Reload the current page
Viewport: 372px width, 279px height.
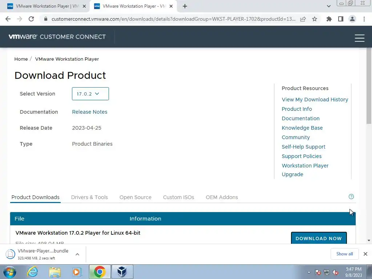coord(31,19)
